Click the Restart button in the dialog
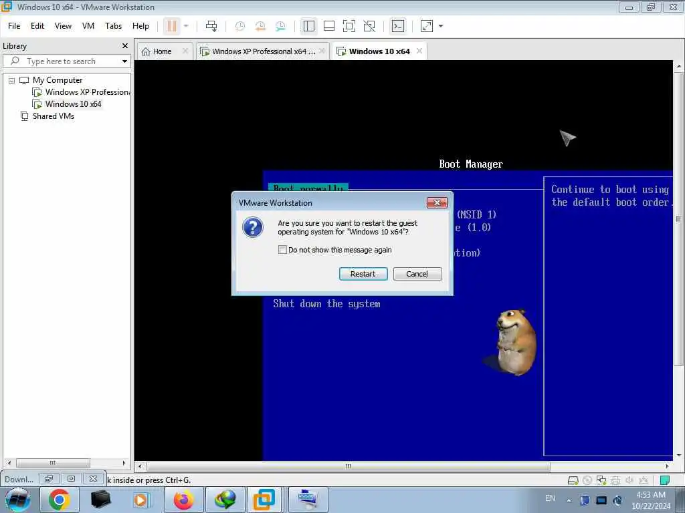The height and width of the screenshot is (513, 685). click(363, 274)
